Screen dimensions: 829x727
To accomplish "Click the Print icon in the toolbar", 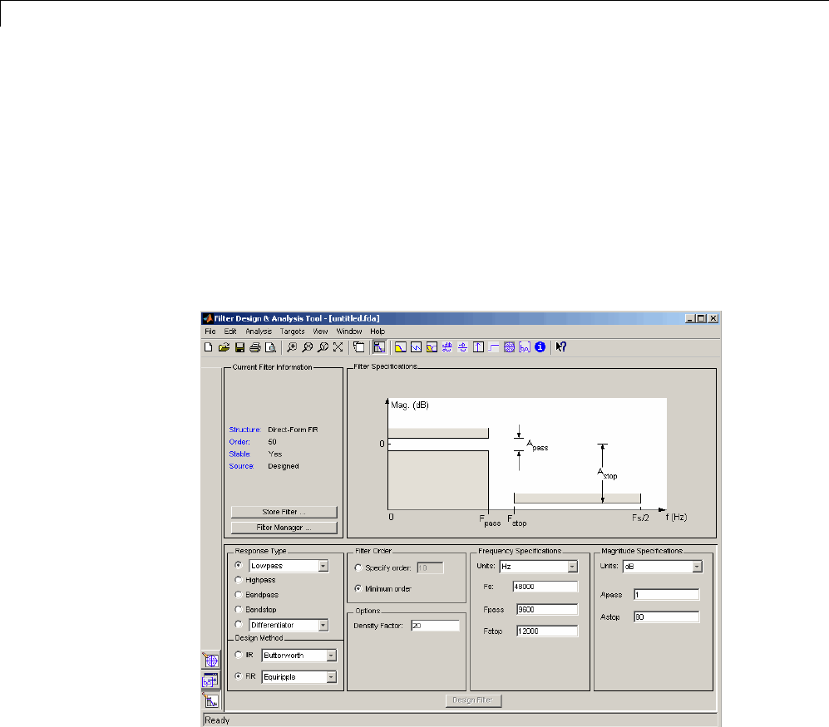I will 254,347.
